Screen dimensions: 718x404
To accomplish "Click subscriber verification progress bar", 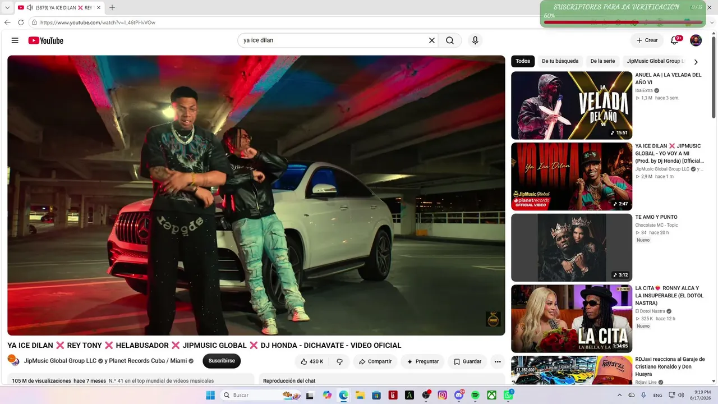I will point(623,22).
